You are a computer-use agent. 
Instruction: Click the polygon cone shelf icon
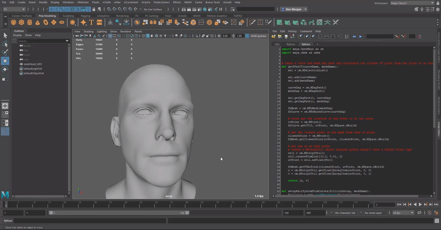[x=37, y=22]
